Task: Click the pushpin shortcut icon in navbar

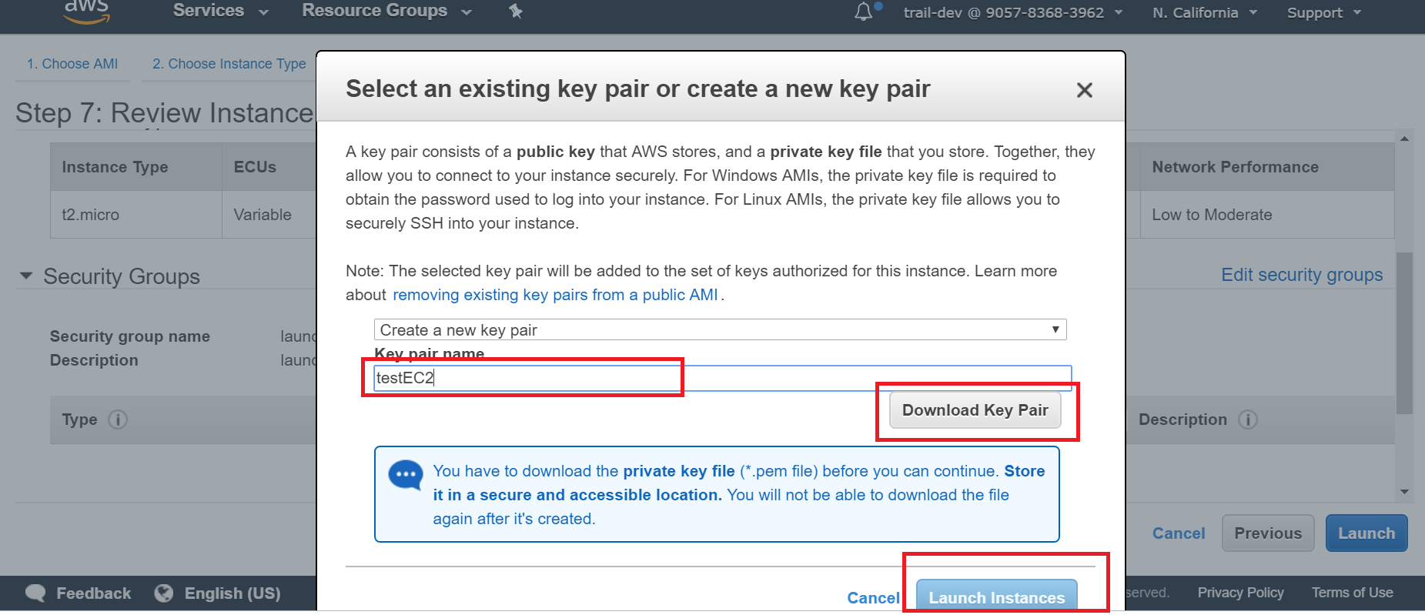Action: click(516, 12)
